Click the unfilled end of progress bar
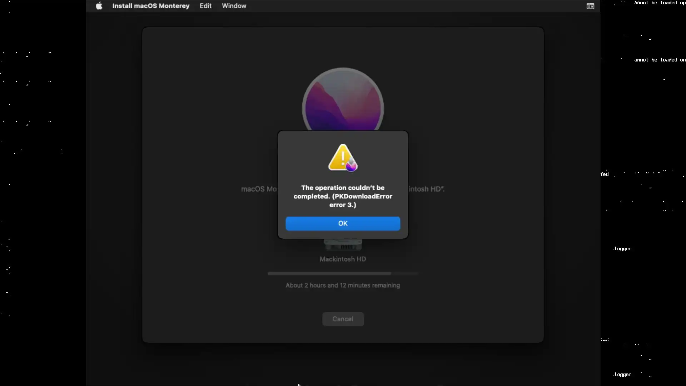 click(x=404, y=273)
